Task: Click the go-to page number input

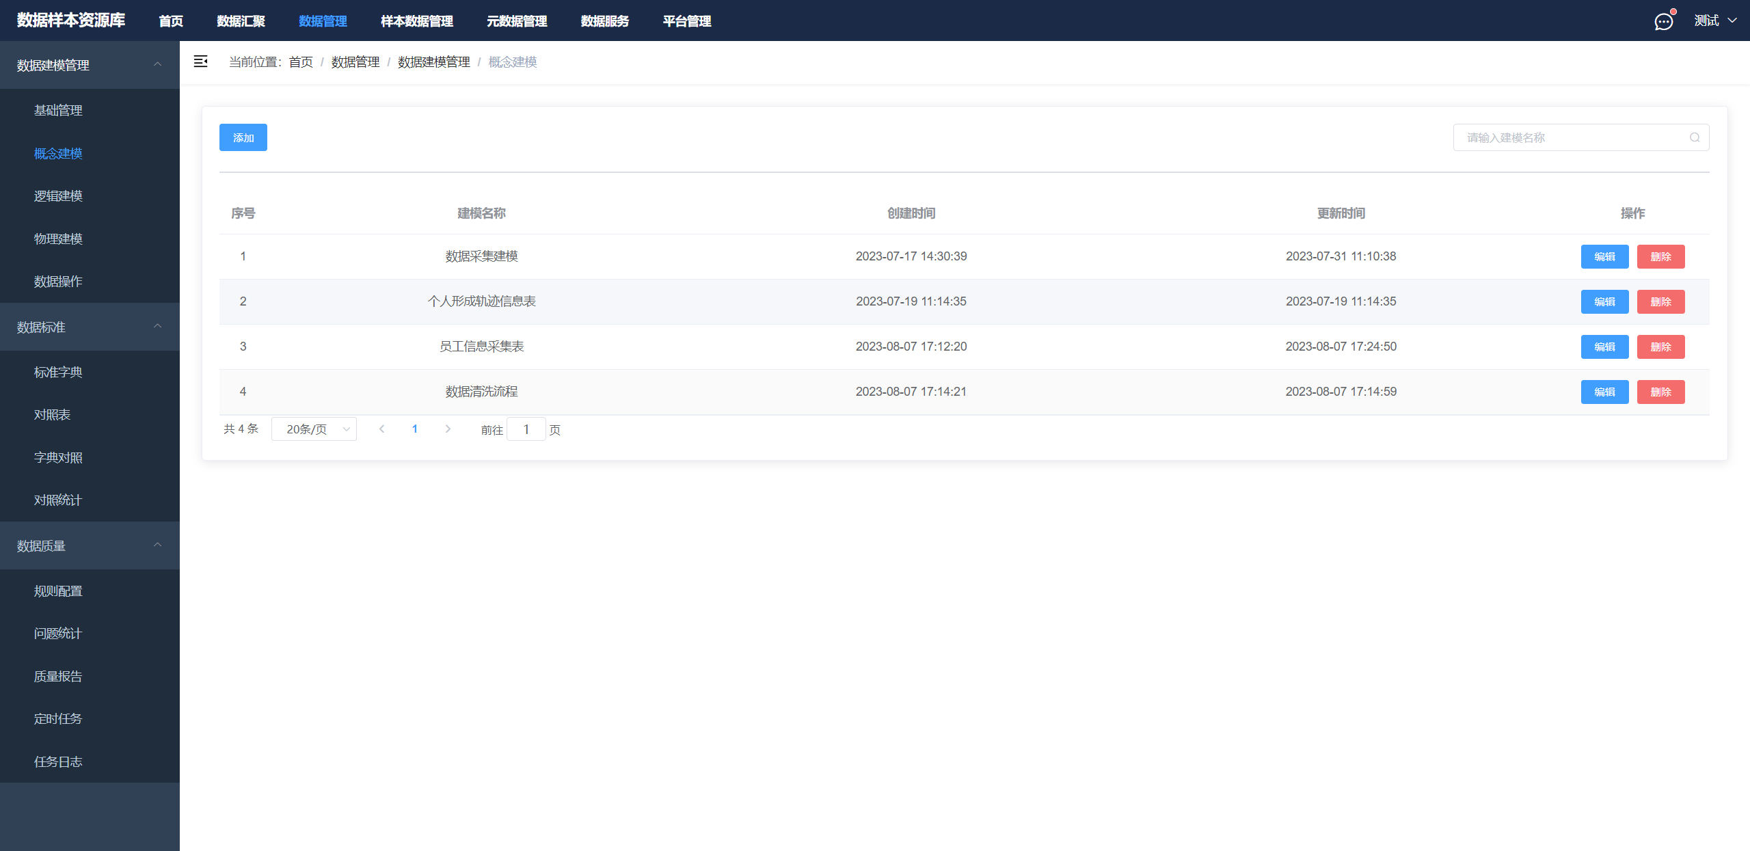Action: [526, 429]
